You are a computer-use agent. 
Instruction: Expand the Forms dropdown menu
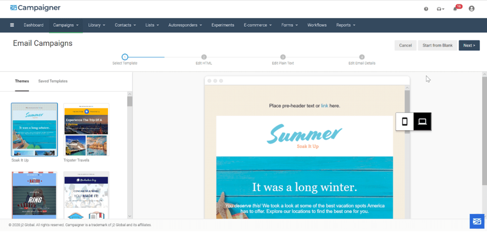coord(290,25)
